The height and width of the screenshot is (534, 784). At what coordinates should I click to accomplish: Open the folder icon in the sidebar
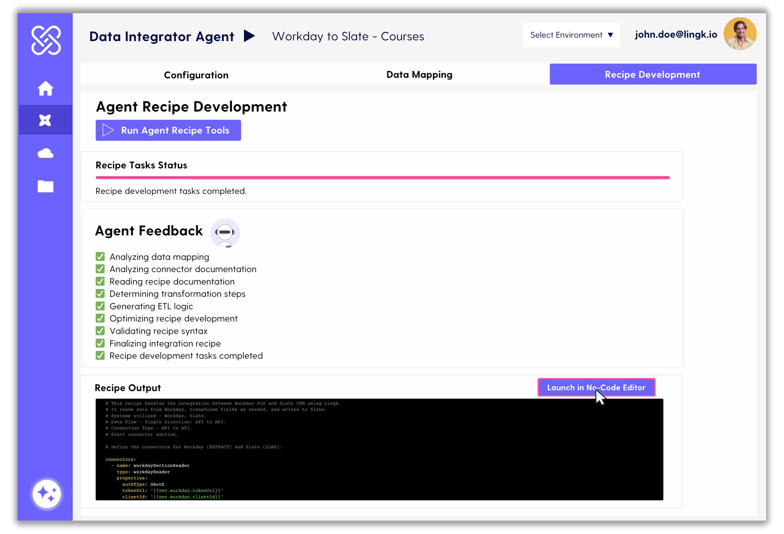pos(45,187)
